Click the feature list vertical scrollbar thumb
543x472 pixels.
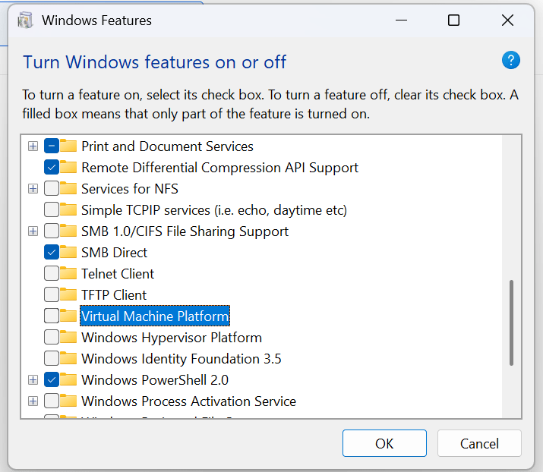click(511, 323)
